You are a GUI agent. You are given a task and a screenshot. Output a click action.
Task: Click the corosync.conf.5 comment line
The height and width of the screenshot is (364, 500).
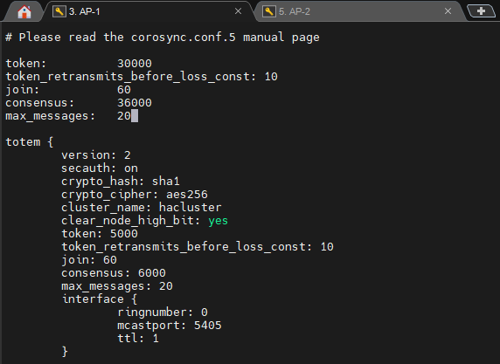(x=163, y=38)
